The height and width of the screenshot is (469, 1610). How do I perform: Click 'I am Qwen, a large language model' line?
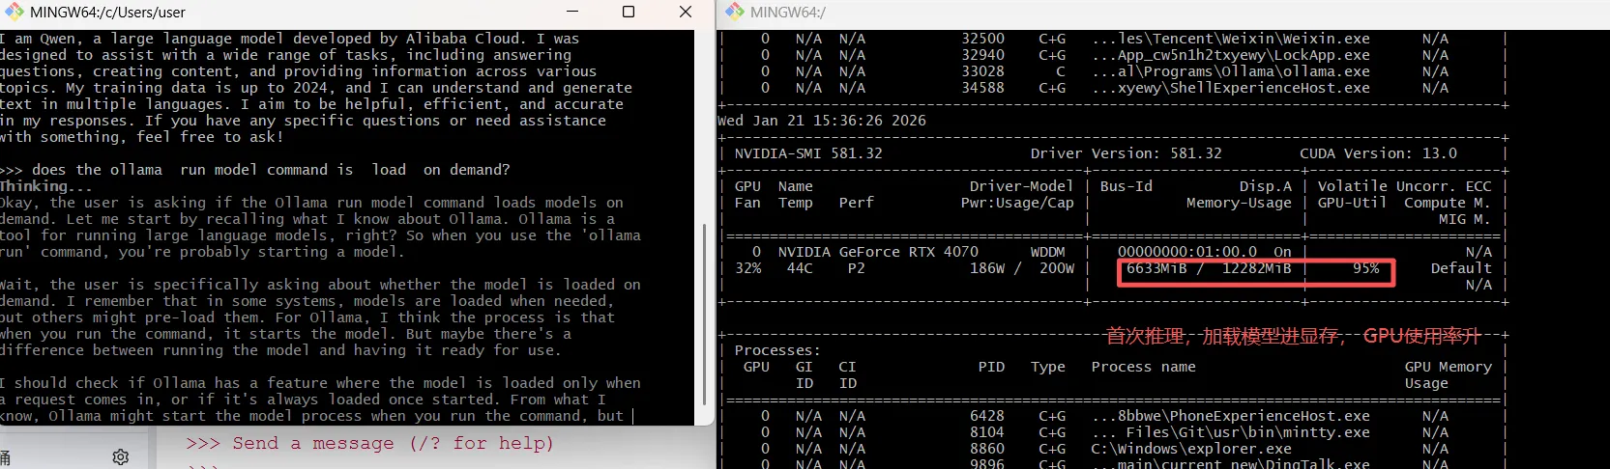pyautogui.click(x=290, y=39)
